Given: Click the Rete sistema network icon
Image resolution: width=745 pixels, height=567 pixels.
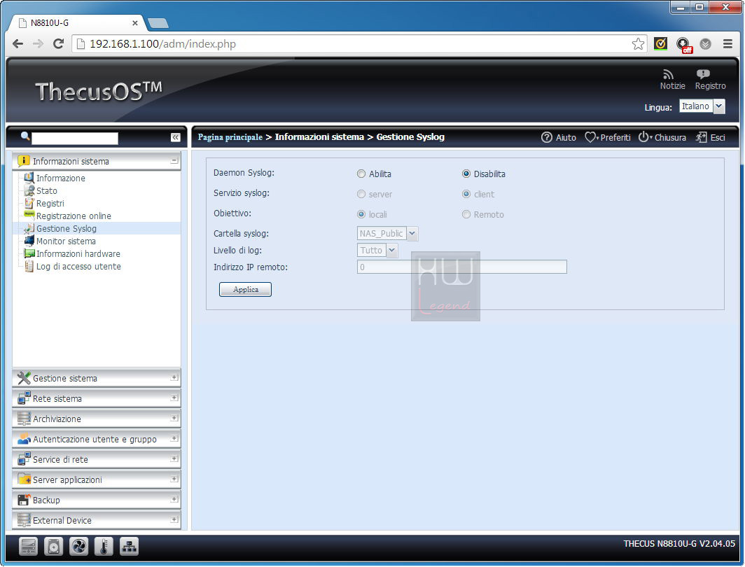Looking at the screenshot, I should (24, 398).
